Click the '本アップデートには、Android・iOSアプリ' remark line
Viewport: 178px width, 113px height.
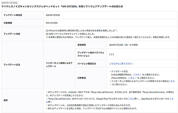(x=110, y=94)
